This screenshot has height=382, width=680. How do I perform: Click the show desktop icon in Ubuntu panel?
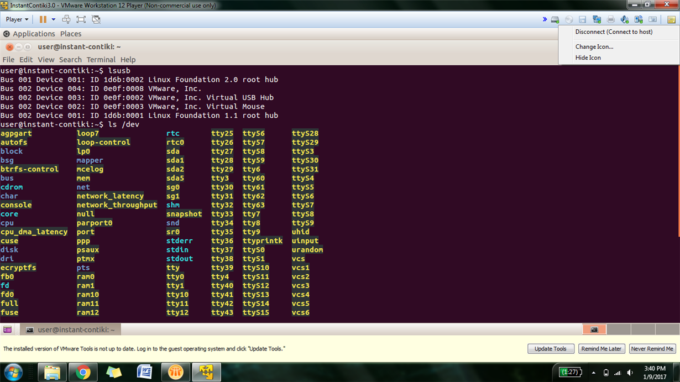point(8,329)
